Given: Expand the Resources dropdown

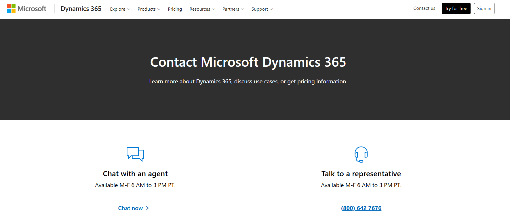Looking at the screenshot, I should [x=202, y=9].
